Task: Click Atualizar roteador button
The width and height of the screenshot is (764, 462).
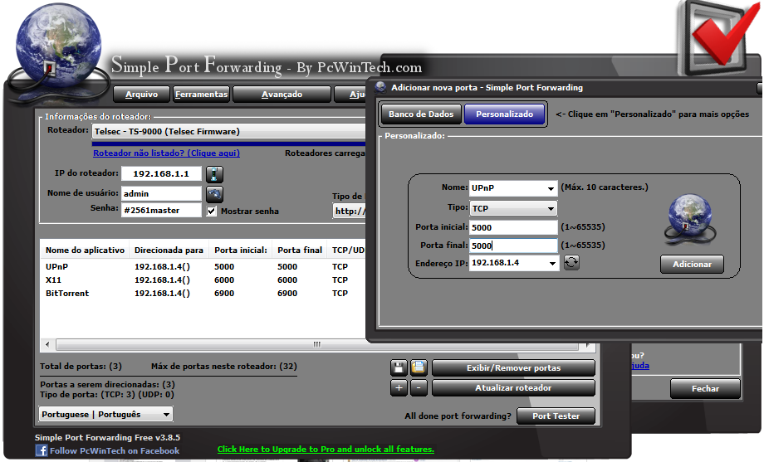Action: [x=513, y=388]
